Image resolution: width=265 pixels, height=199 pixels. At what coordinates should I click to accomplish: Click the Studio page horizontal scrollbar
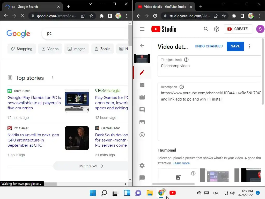(173, 184)
